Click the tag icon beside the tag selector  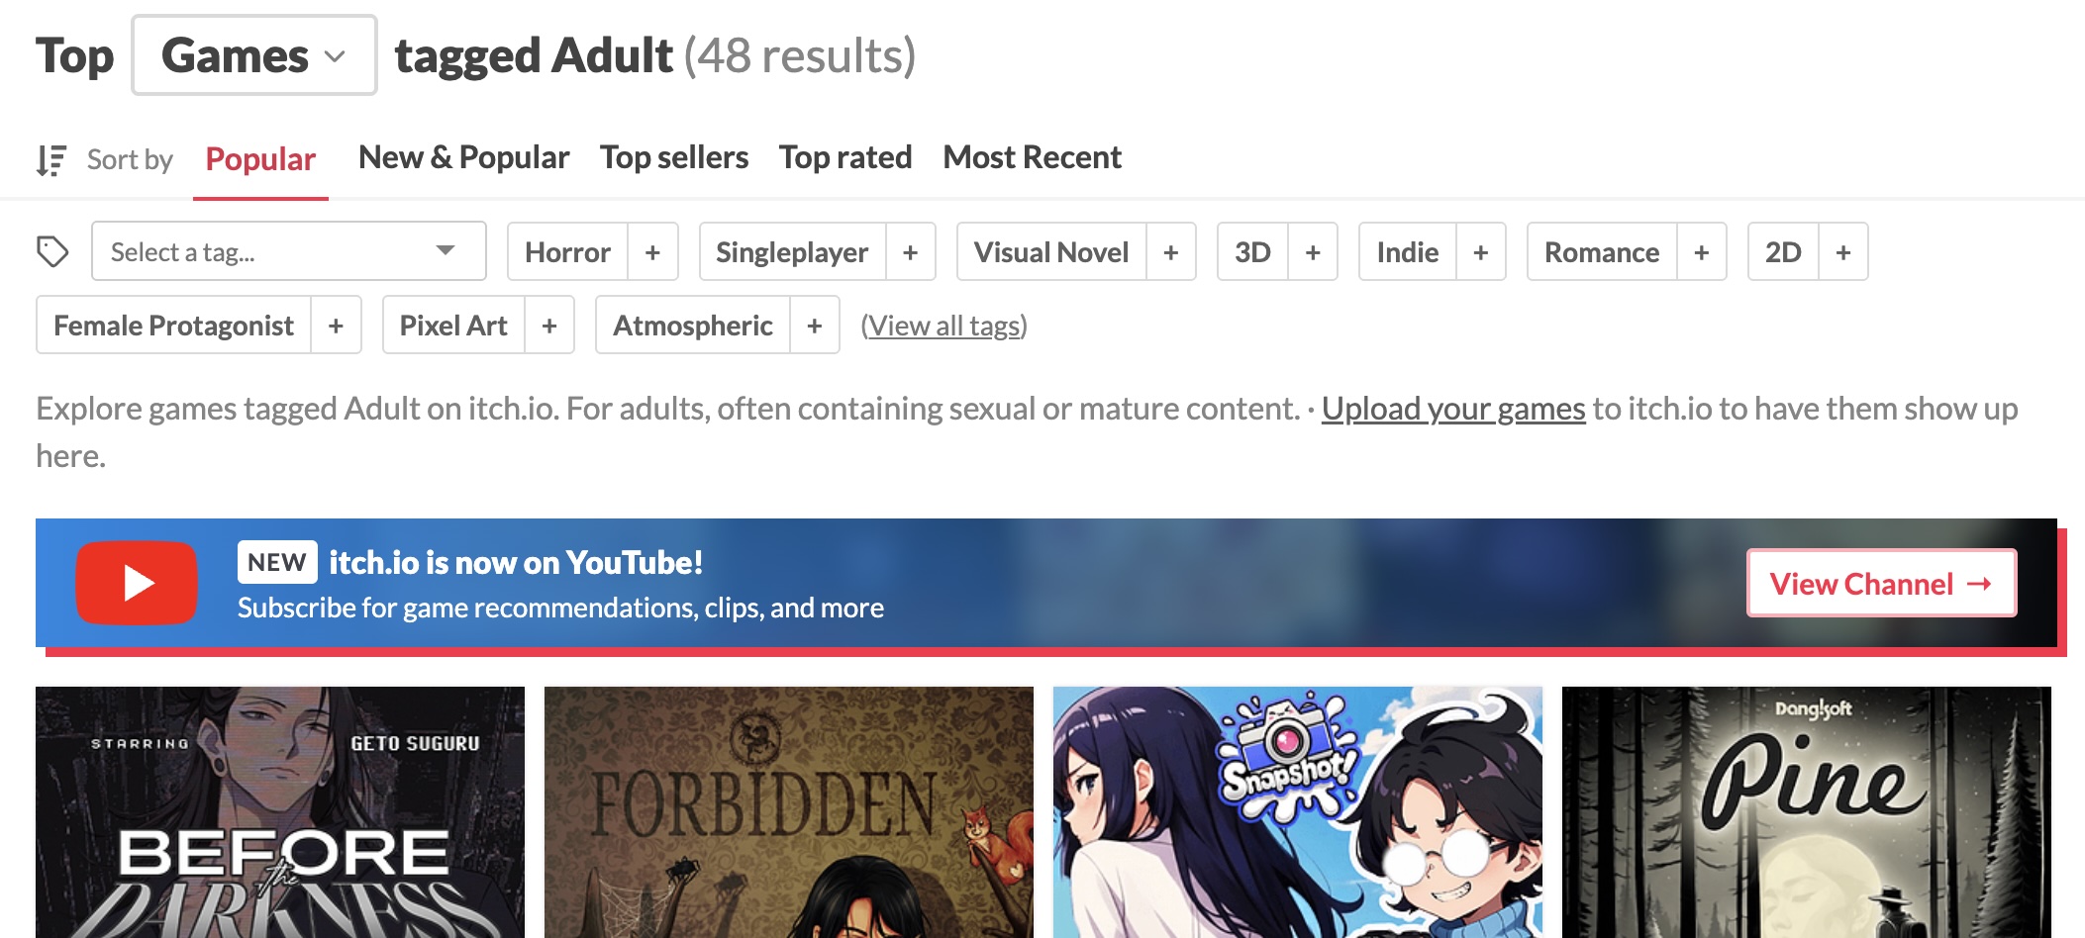pos(52,251)
